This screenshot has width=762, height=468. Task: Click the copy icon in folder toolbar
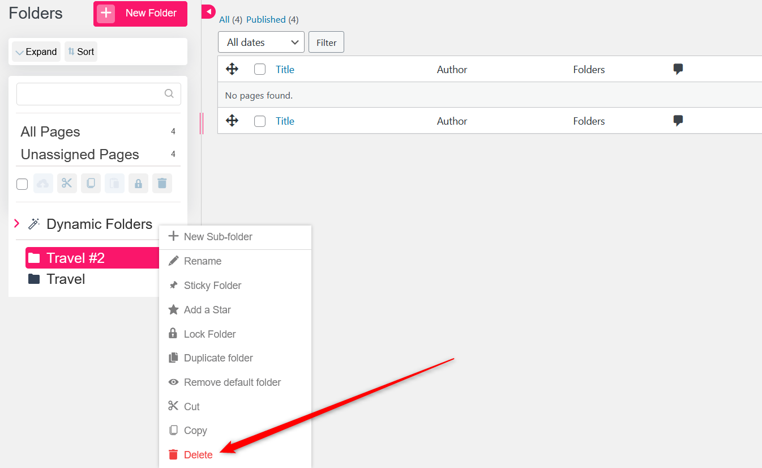(91, 184)
